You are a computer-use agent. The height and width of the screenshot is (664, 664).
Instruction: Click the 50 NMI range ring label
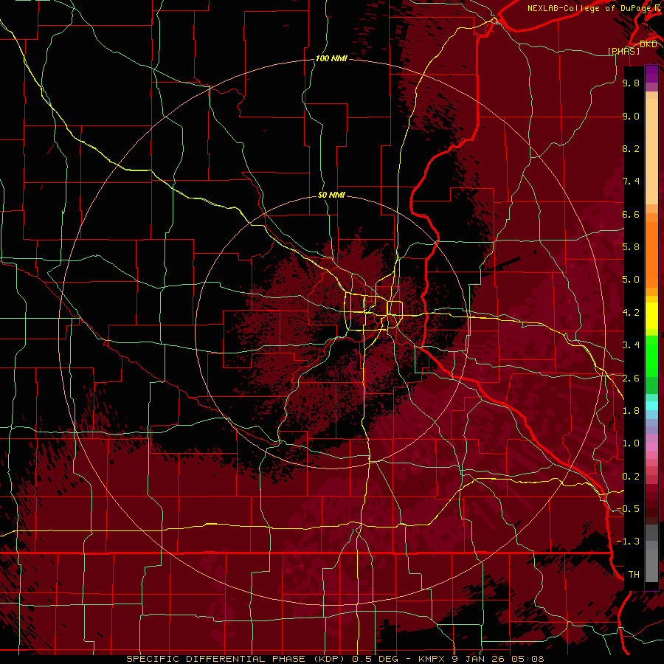click(331, 195)
